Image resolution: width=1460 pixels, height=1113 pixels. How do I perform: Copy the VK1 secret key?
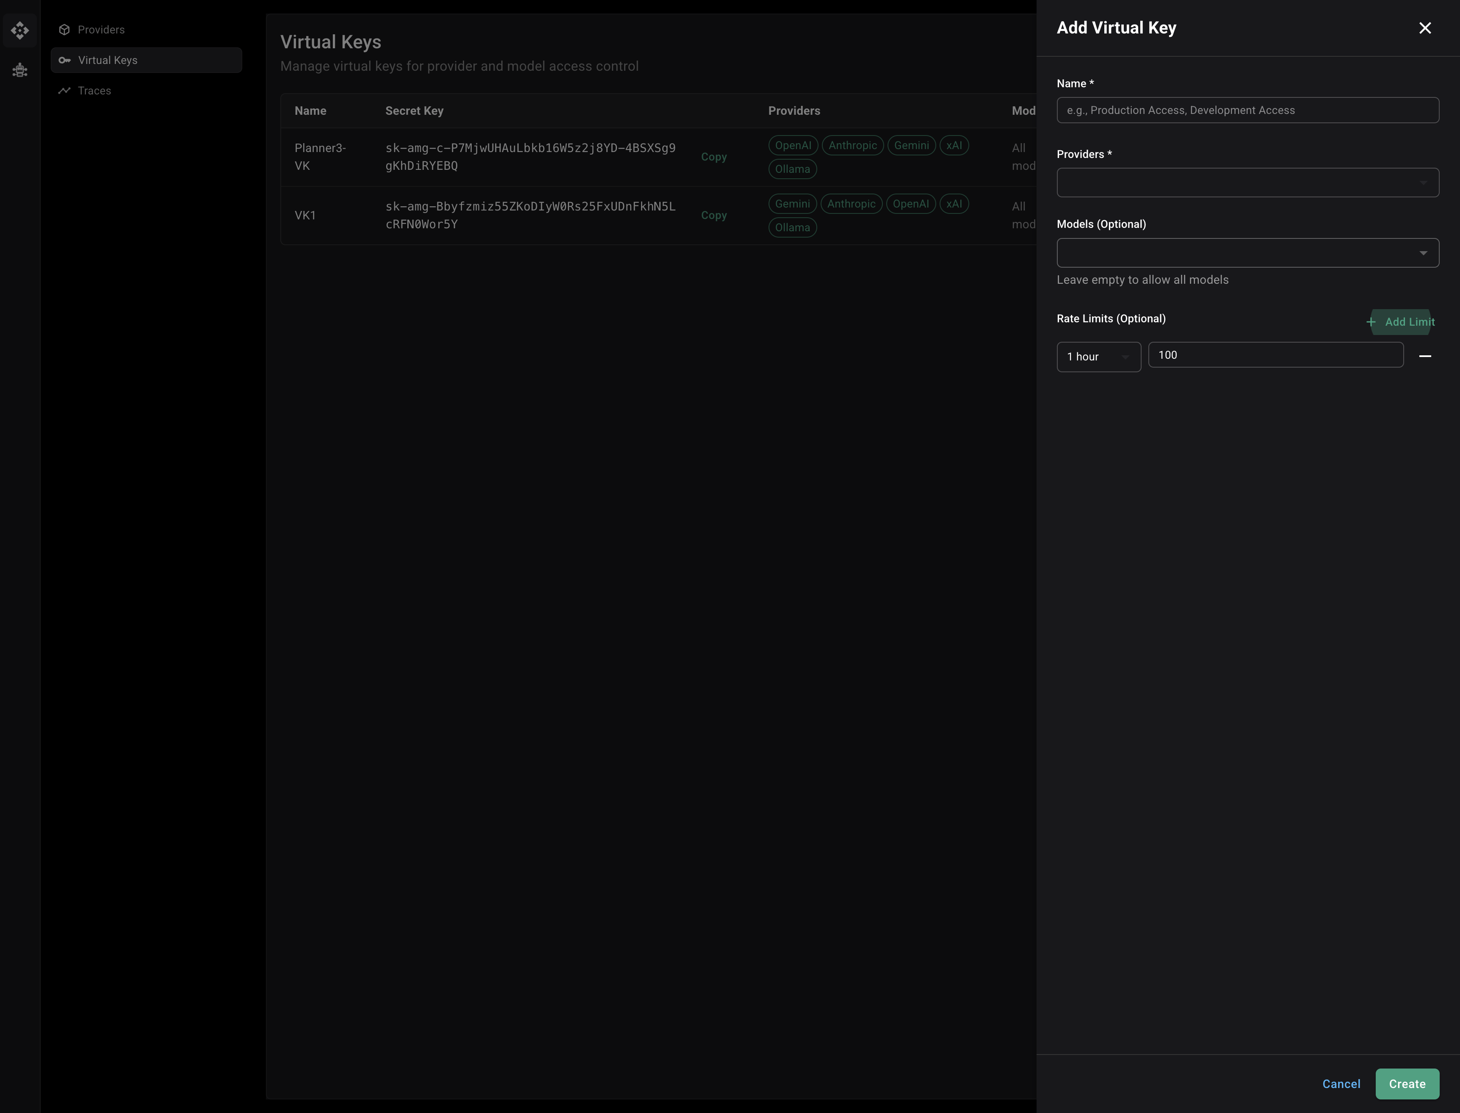pyautogui.click(x=714, y=215)
